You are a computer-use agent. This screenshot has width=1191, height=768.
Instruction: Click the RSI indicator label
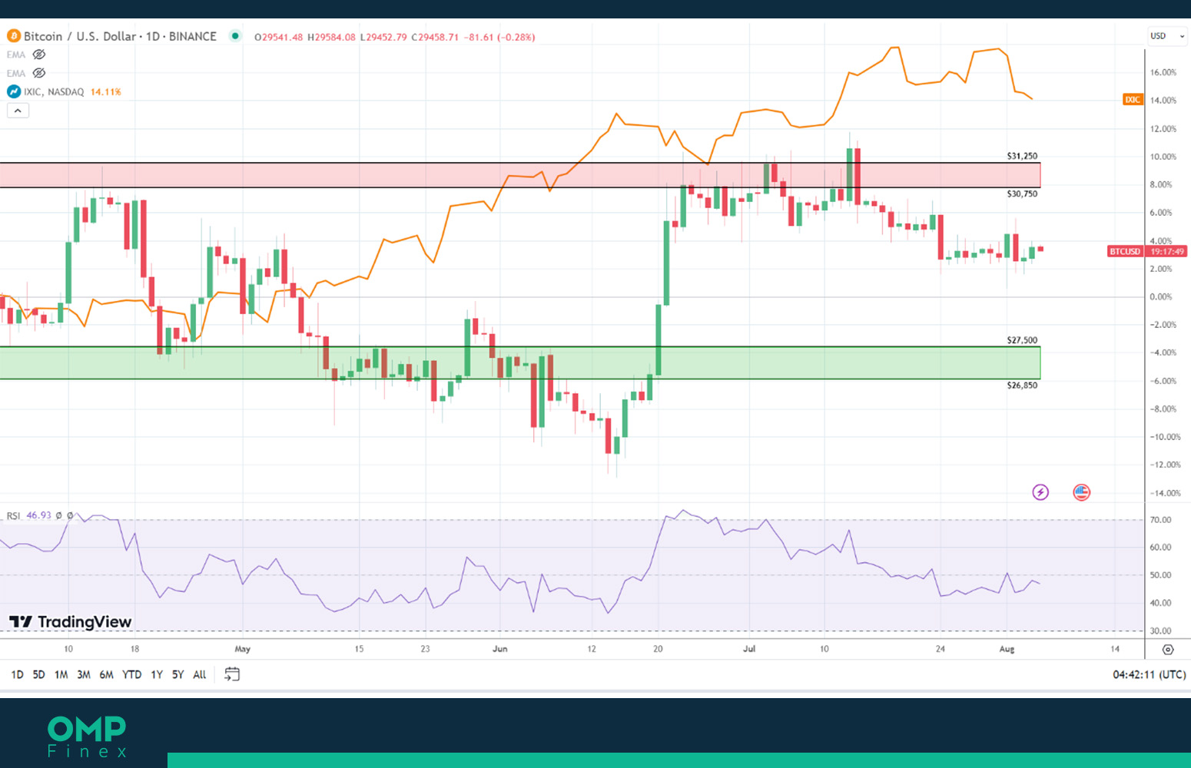pyautogui.click(x=13, y=515)
